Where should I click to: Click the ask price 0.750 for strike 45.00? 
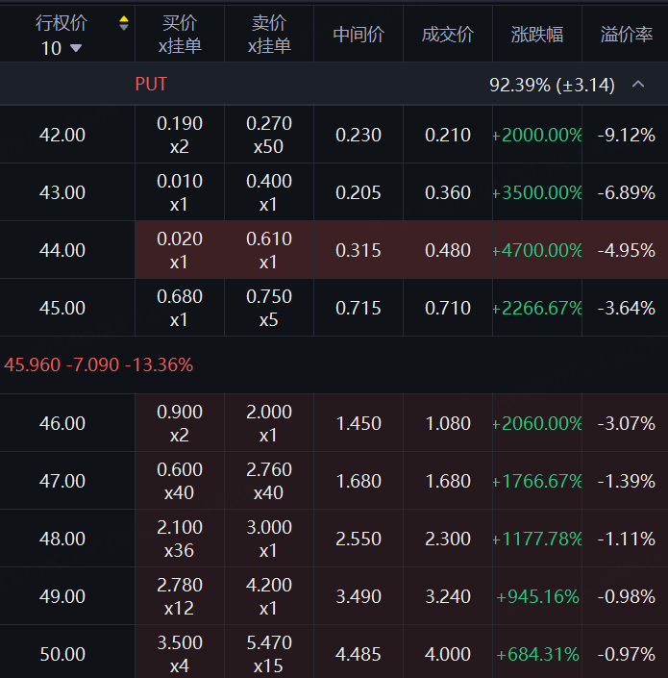click(269, 297)
